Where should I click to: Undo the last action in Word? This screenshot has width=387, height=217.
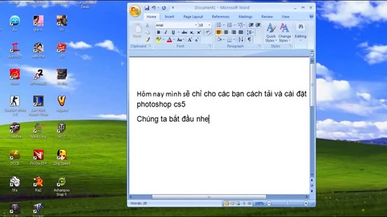coord(153,8)
